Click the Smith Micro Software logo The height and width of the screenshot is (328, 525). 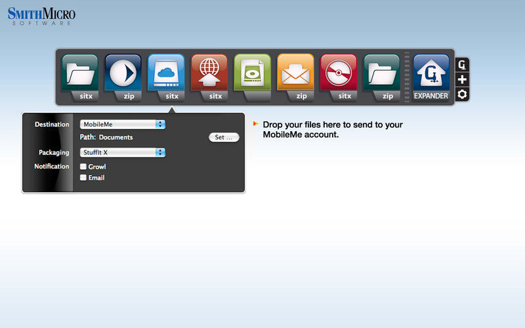[41, 16]
